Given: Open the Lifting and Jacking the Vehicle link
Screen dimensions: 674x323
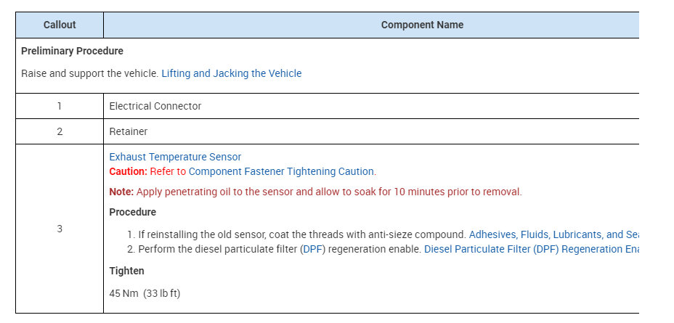Looking at the screenshot, I should pos(231,73).
